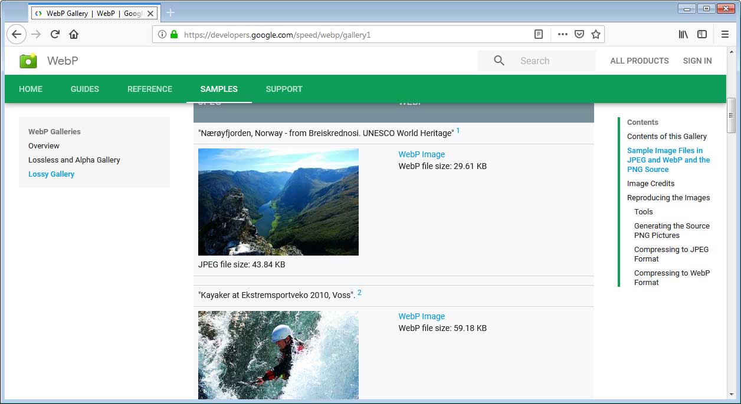
Task: Click the search magnifier icon
Action: 499,61
